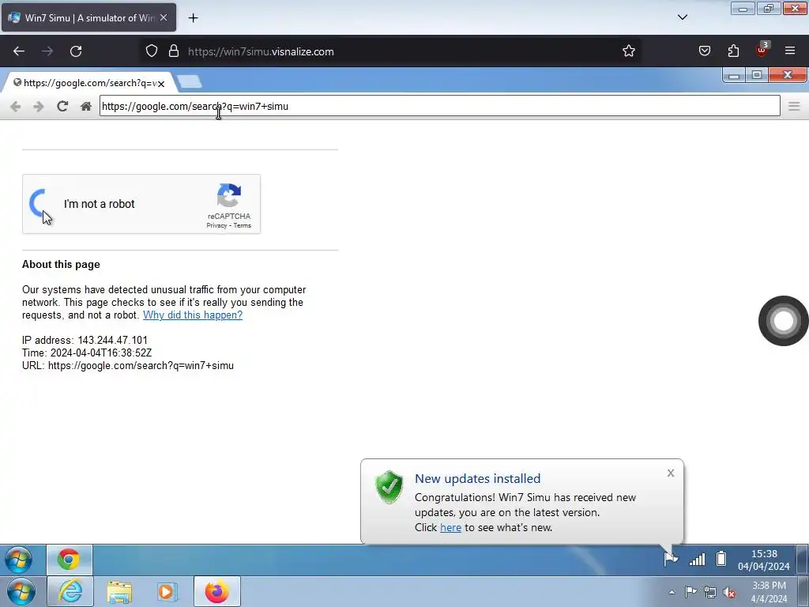Close the Win7 Simu Firefox tab
809x607 pixels.
164,17
